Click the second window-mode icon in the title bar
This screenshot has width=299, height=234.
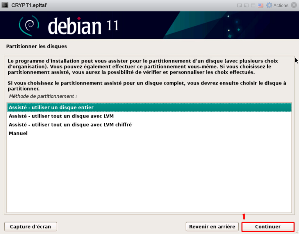246,6
